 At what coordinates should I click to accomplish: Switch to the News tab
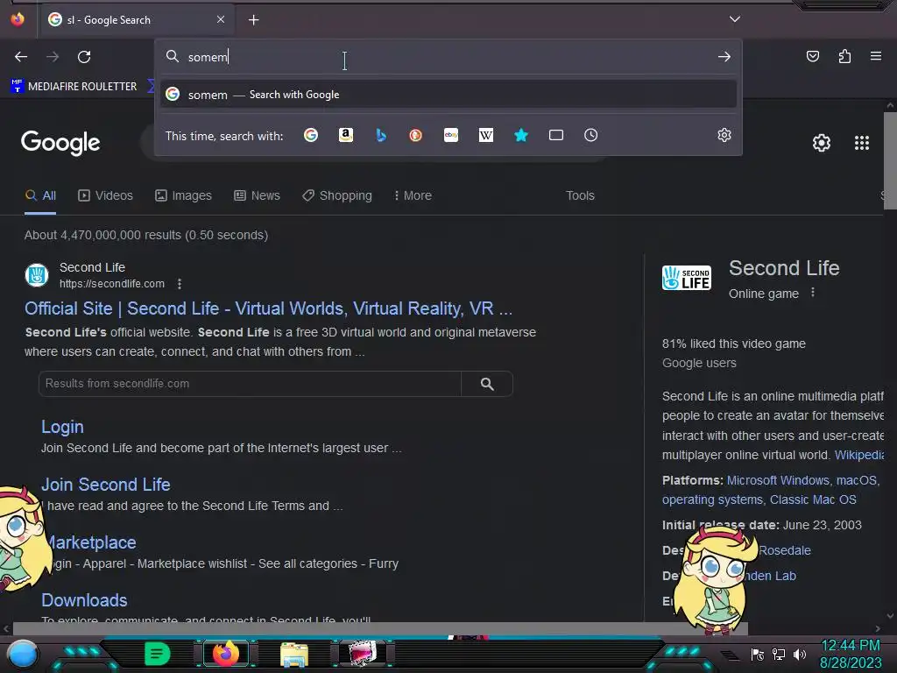click(x=257, y=195)
